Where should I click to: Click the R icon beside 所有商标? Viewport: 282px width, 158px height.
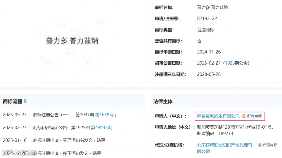(x=244, y=116)
